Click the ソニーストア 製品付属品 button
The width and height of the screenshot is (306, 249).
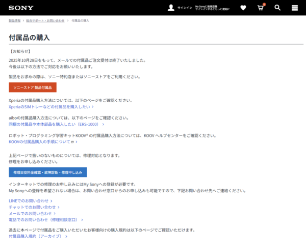click(33, 87)
